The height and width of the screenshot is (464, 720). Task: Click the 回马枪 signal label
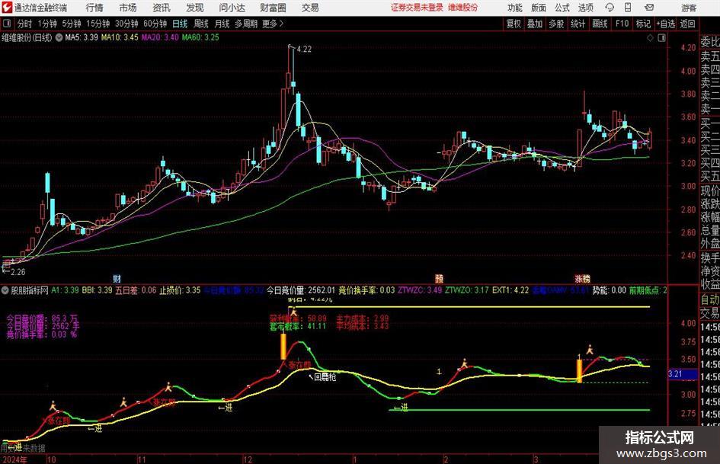pyautogui.click(x=325, y=376)
